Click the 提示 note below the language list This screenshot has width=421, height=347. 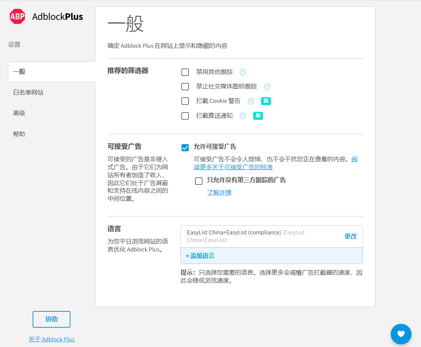pyautogui.click(x=271, y=276)
